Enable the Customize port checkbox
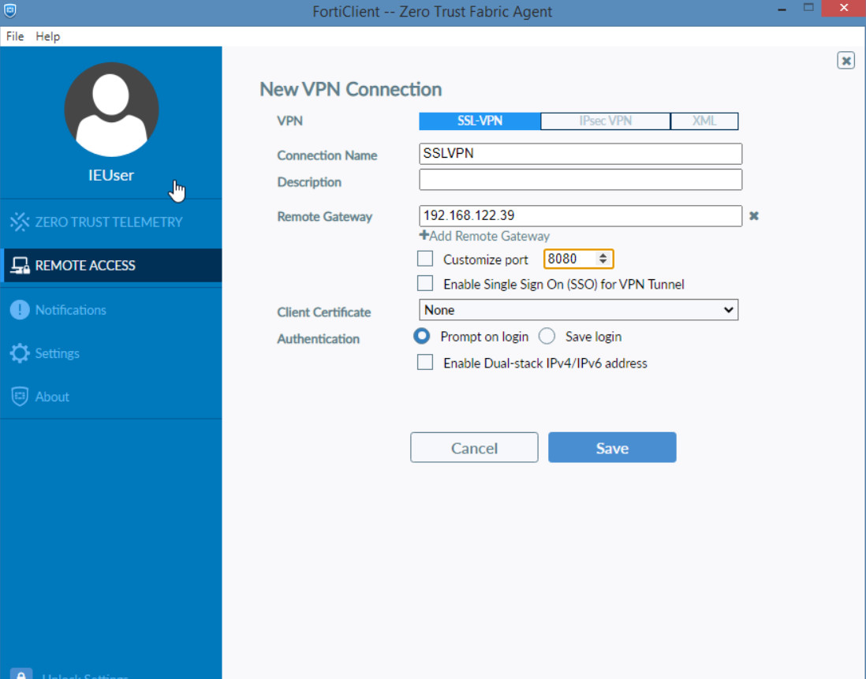The width and height of the screenshot is (866, 679). (x=424, y=259)
